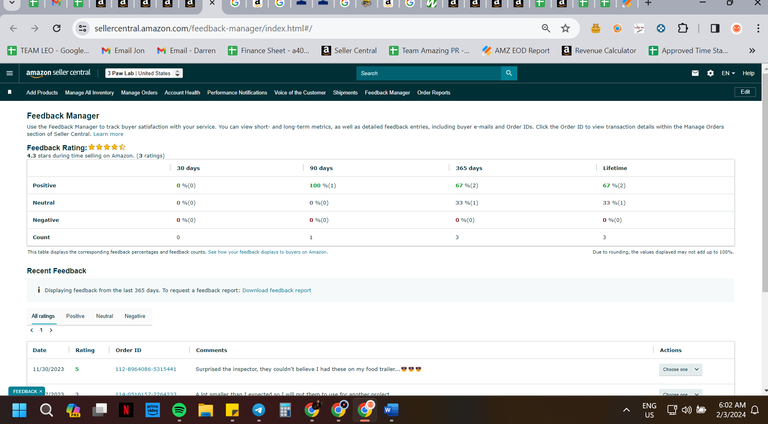Open Windows taskbar search
The image size is (768, 424).
point(46,410)
